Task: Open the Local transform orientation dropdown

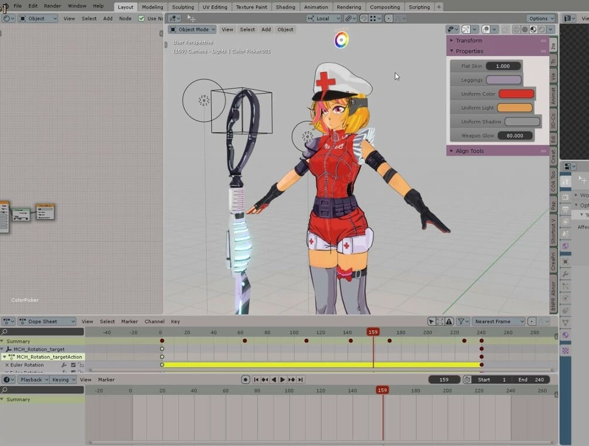Action: pos(324,18)
